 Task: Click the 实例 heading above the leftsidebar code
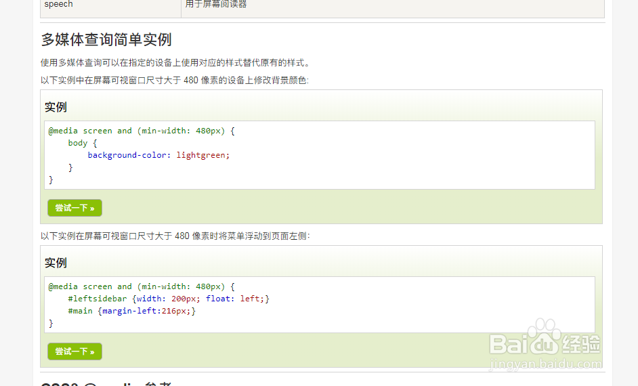click(56, 263)
